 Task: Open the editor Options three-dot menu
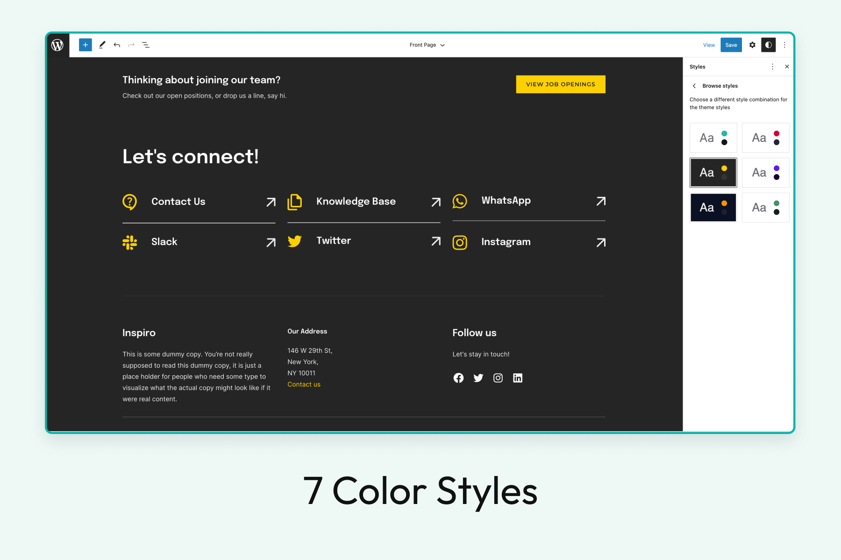tap(784, 45)
